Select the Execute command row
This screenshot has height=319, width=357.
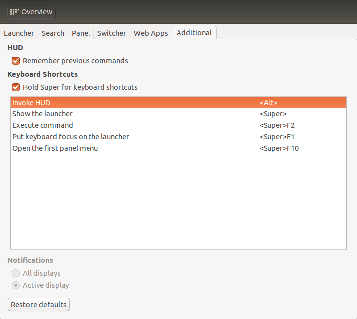(178, 125)
